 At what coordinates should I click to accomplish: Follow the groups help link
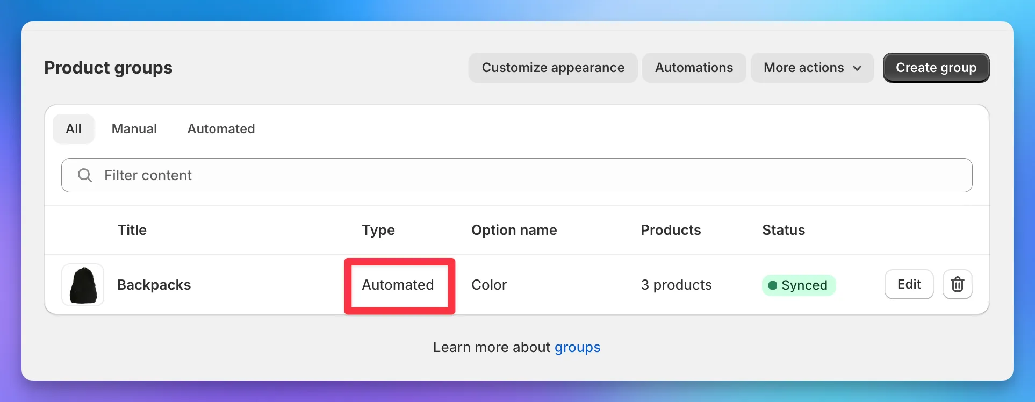coord(577,348)
